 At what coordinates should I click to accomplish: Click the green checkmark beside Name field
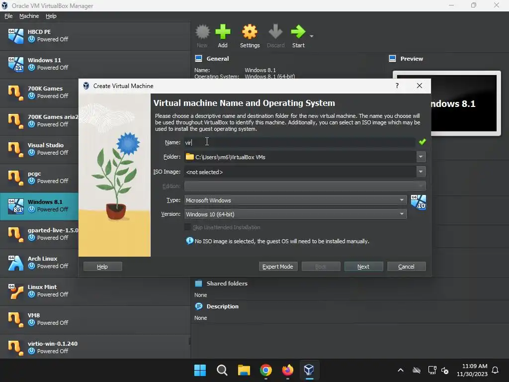pyautogui.click(x=422, y=142)
